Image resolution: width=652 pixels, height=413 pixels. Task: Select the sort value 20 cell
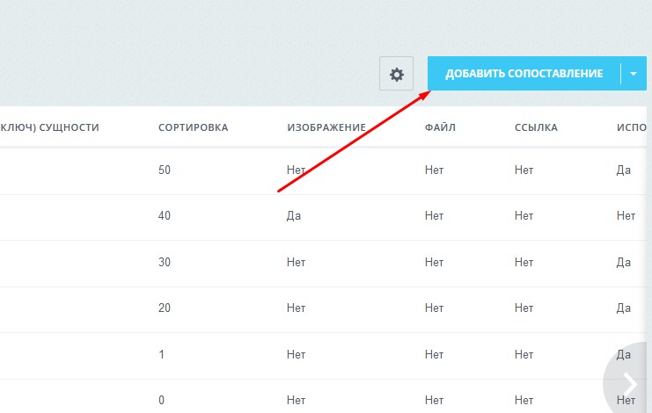click(165, 308)
